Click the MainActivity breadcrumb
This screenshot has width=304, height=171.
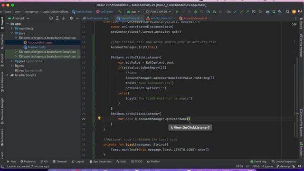(82, 12)
